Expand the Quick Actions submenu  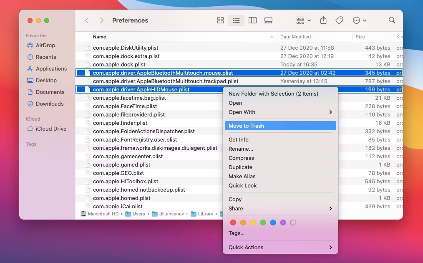pyautogui.click(x=280, y=247)
